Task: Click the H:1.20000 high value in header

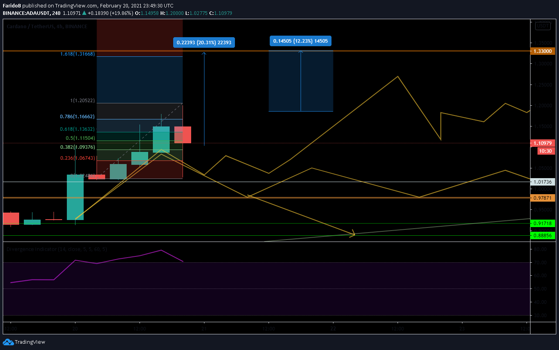Action: 172,13
